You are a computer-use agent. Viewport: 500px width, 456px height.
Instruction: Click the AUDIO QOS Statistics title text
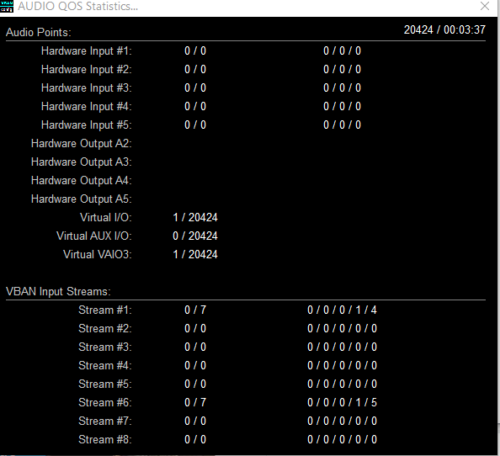77,7
